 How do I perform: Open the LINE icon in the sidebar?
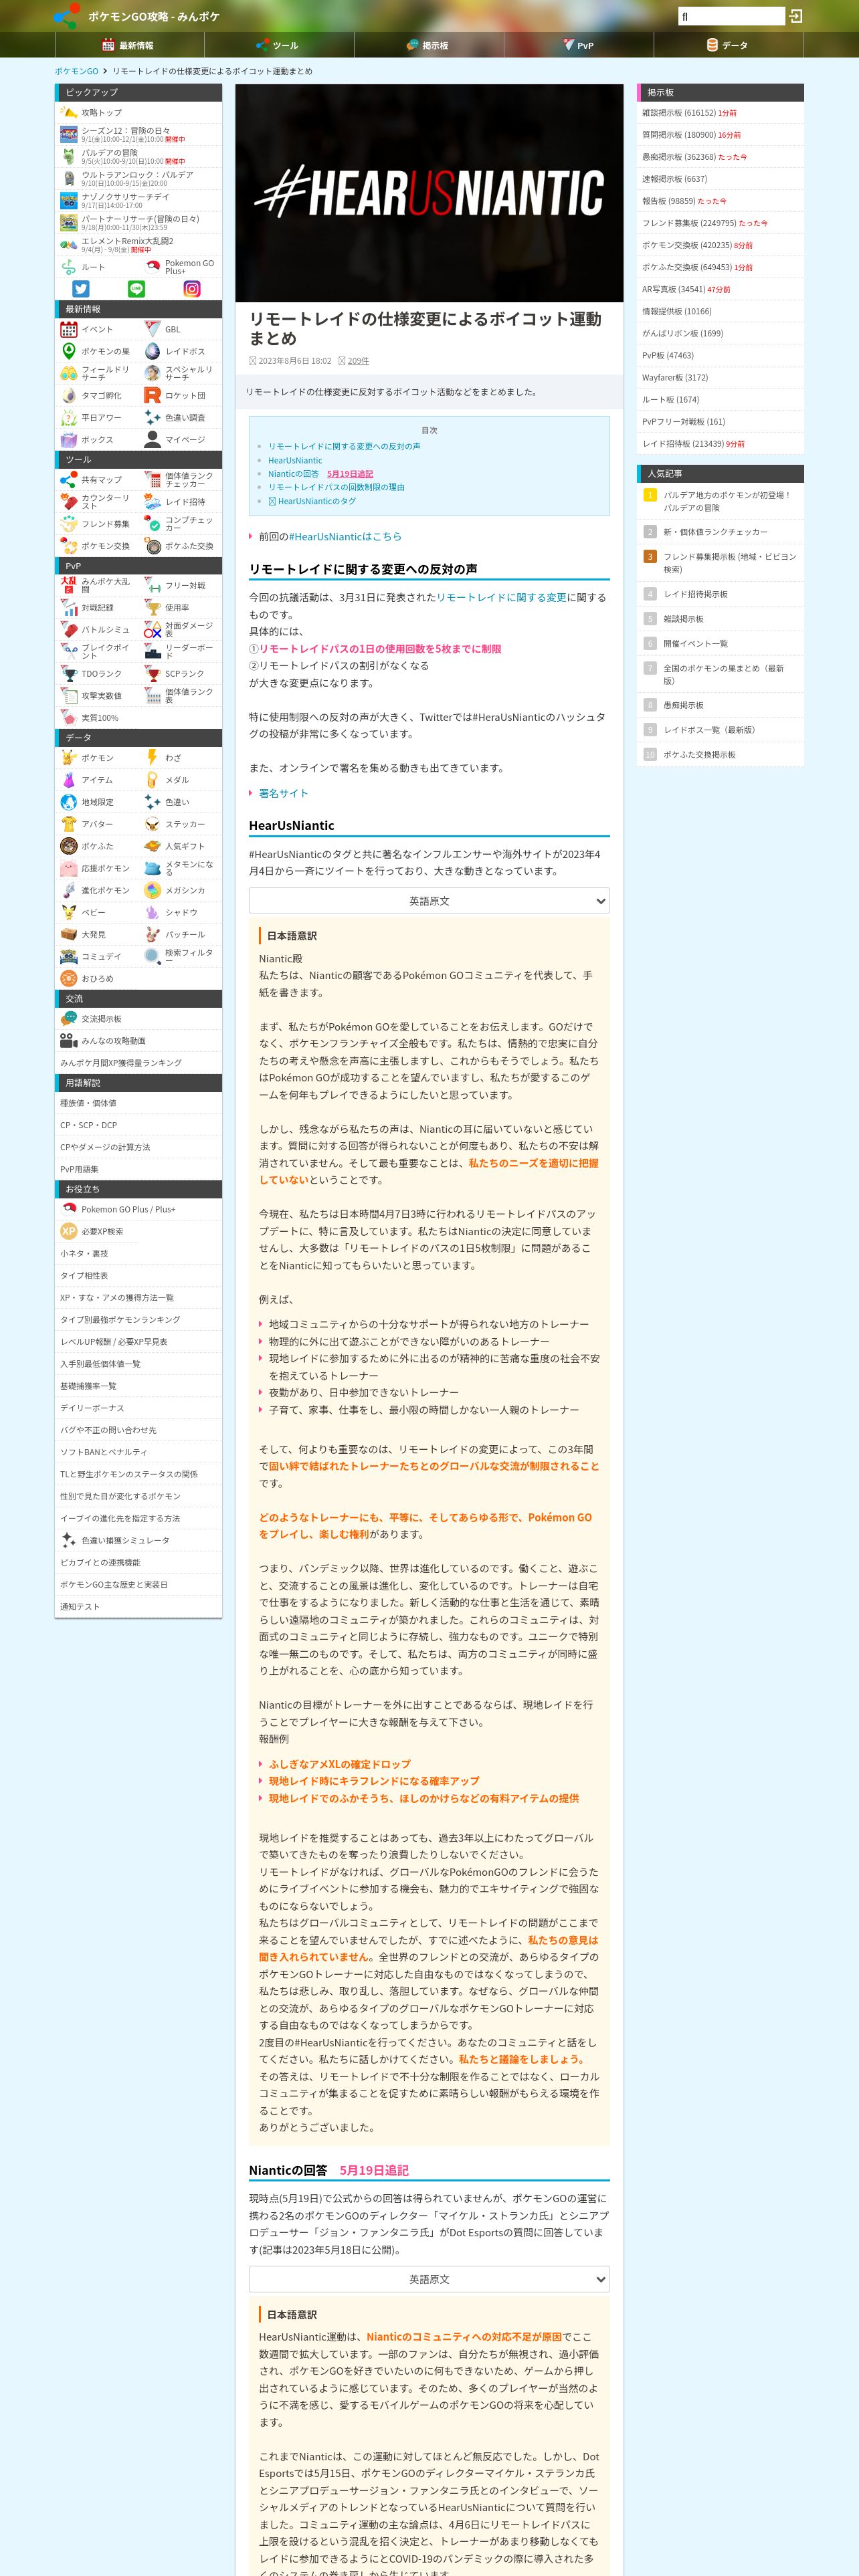(x=137, y=289)
